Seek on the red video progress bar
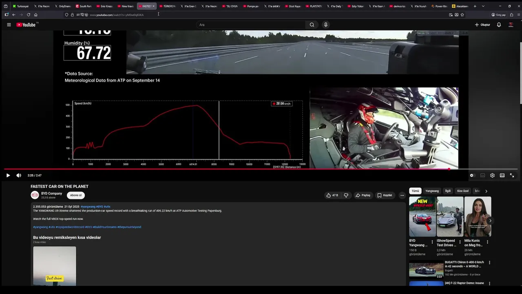Viewport: 522px width, 294px height. click(261, 169)
